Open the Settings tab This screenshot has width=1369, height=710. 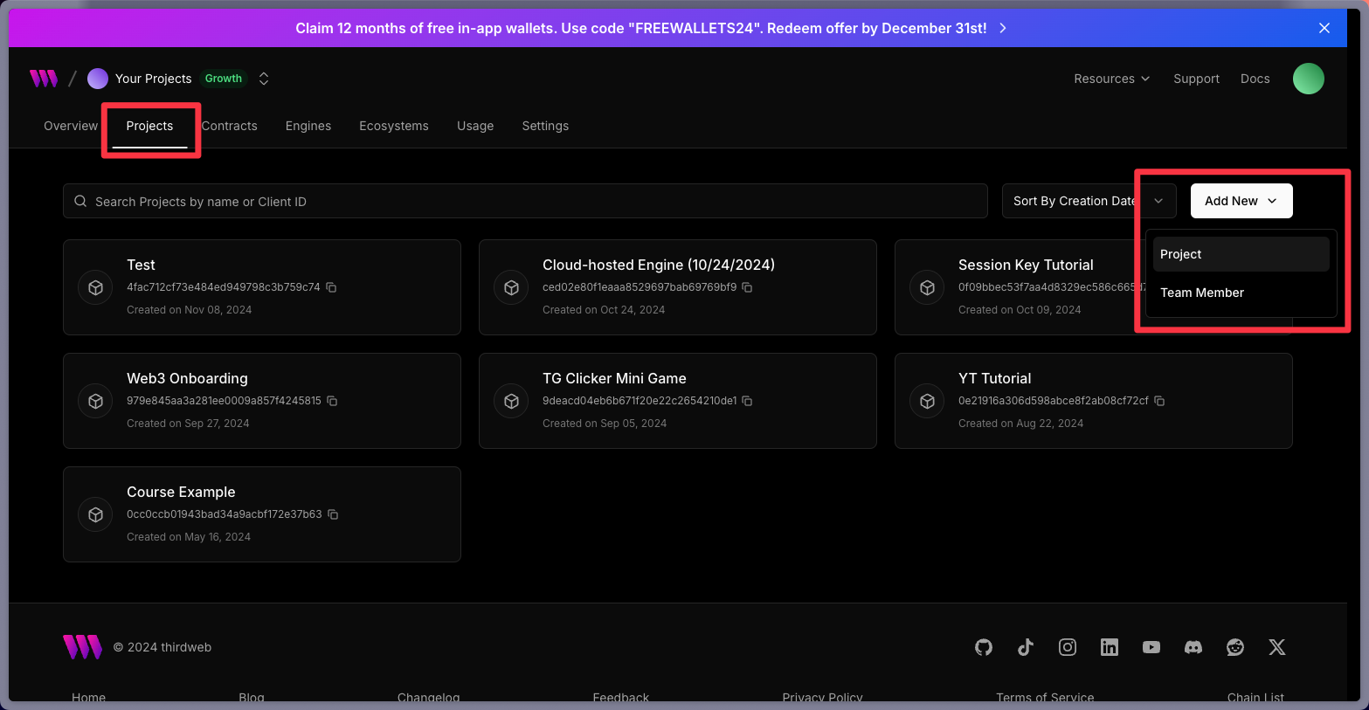tap(545, 126)
